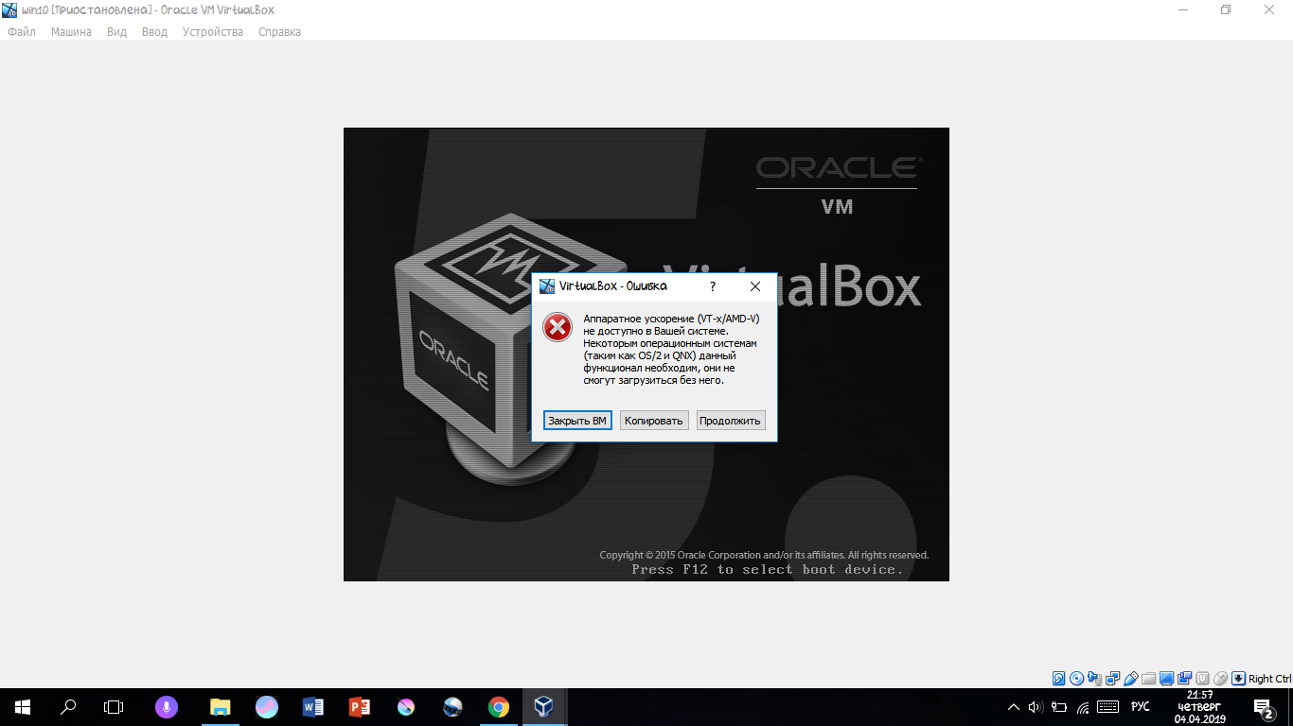Open Windows search from taskbar

(68, 707)
